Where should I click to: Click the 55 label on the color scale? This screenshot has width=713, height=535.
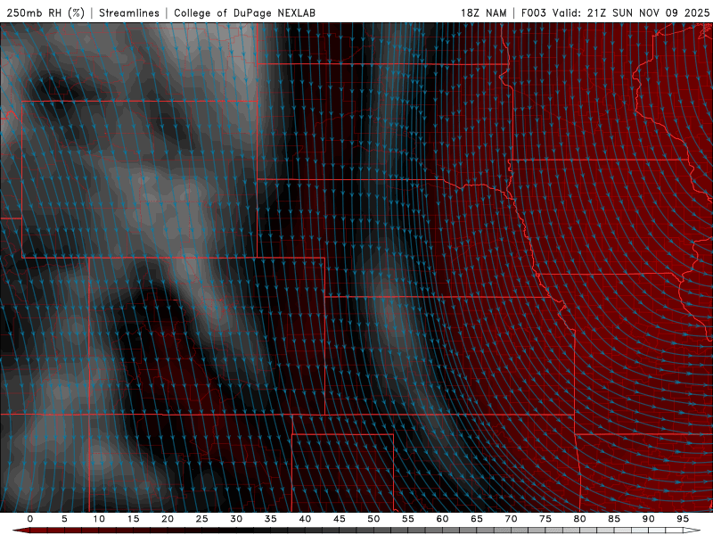pyautogui.click(x=408, y=519)
